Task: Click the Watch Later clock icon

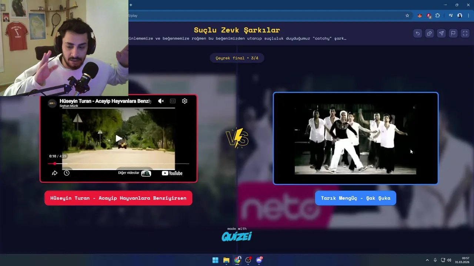Action: click(67, 173)
